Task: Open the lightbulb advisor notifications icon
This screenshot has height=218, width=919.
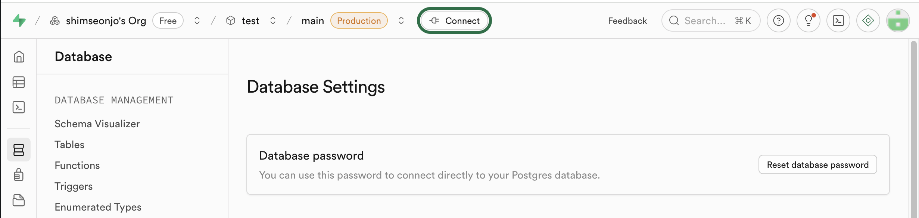Action: pyautogui.click(x=808, y=20)
